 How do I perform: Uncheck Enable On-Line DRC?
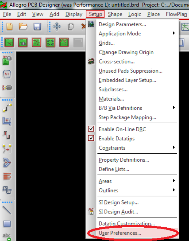click(91, 129)
